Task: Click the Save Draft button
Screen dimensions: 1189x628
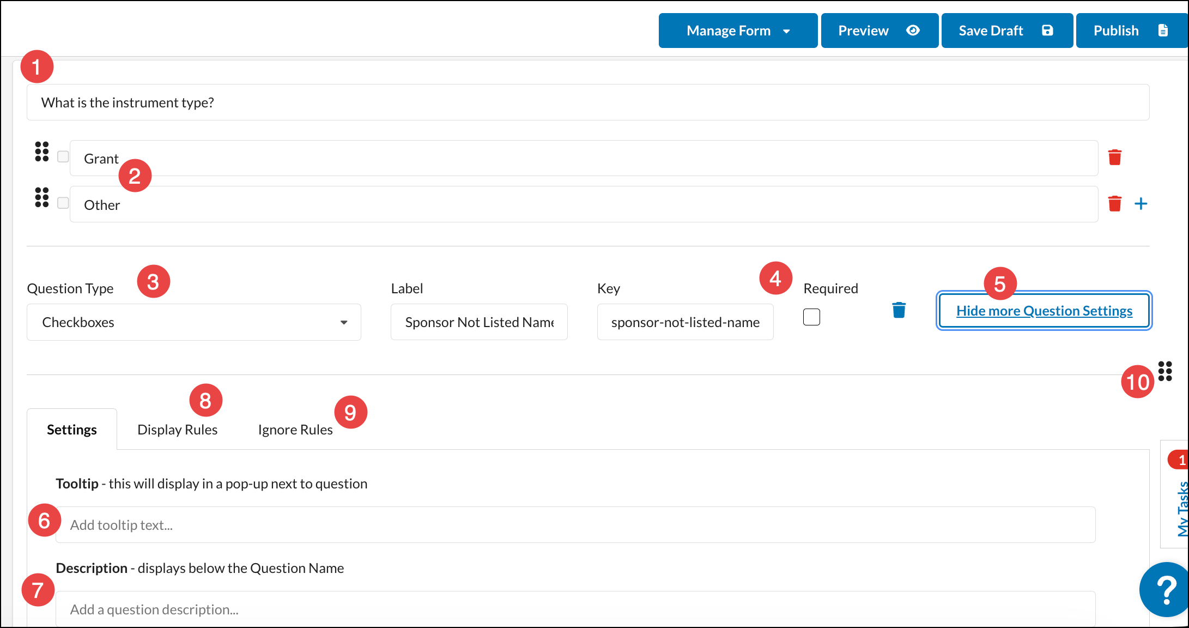Action: coord(1007,31)
